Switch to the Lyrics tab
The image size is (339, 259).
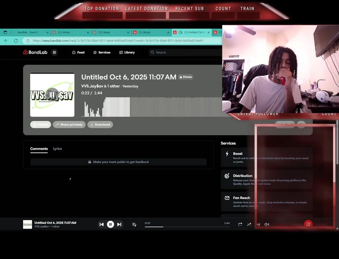(x=57, y=149)
